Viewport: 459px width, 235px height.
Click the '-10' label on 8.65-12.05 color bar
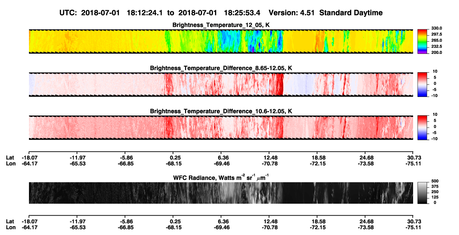pyautogui.click(x=434, y=95)
